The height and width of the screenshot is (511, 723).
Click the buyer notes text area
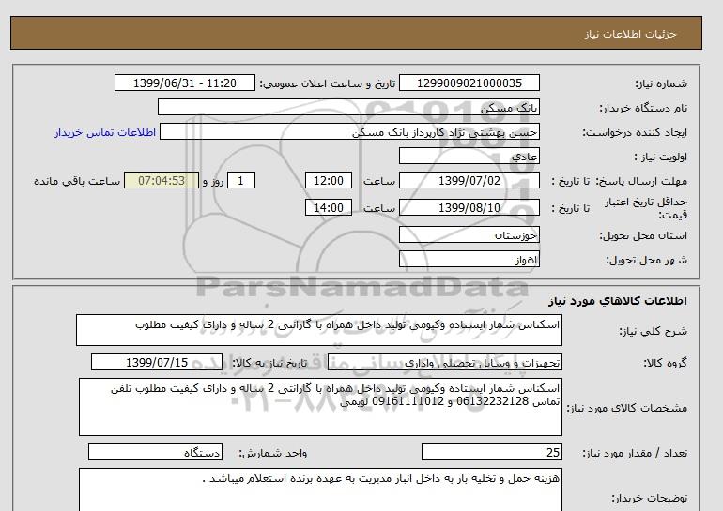tap(319, 489)
